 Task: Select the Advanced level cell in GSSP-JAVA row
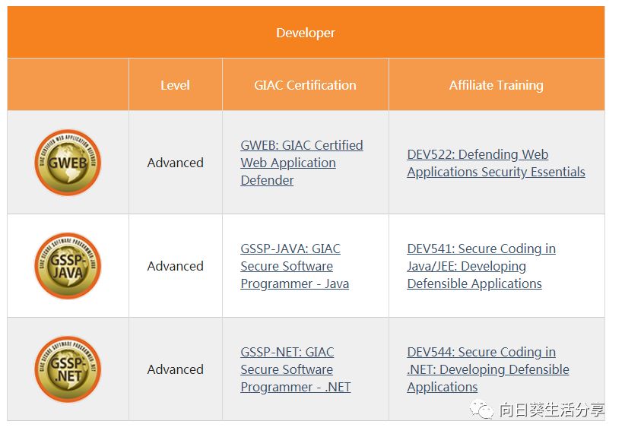pyautogui.click(x=176, y=266)
